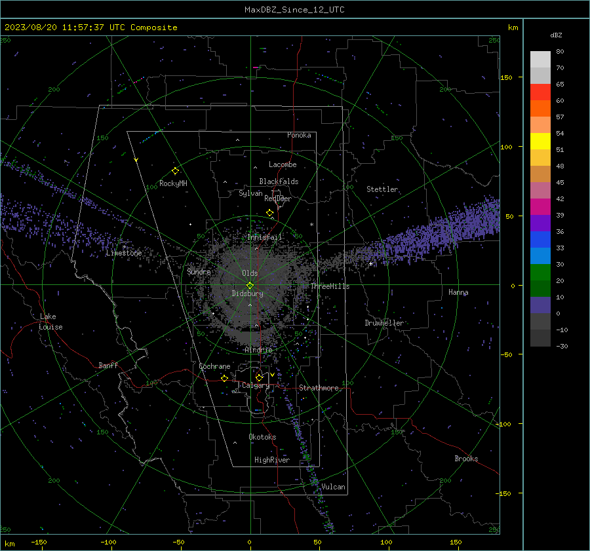Image resolution: width=590 pixels, height=551 pixels.
Task: Click the Olds city label
Action: (x=250, y=273)
